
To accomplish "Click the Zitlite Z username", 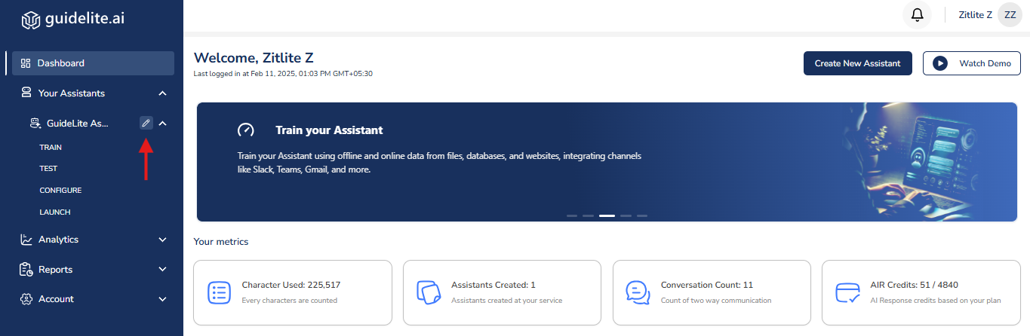I will click(976, 14).
